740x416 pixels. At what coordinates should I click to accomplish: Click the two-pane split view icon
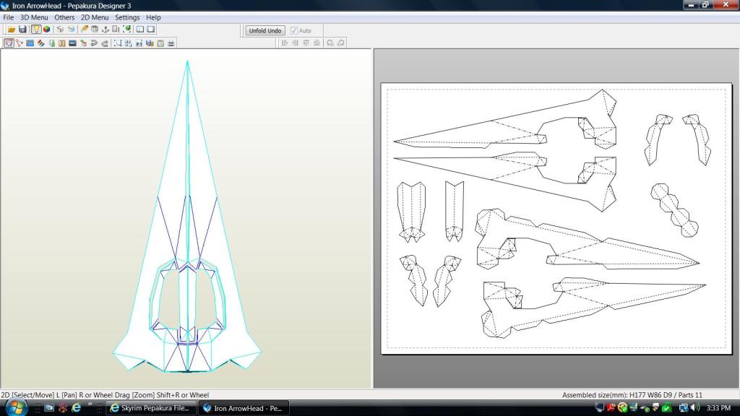click(140, 29)
